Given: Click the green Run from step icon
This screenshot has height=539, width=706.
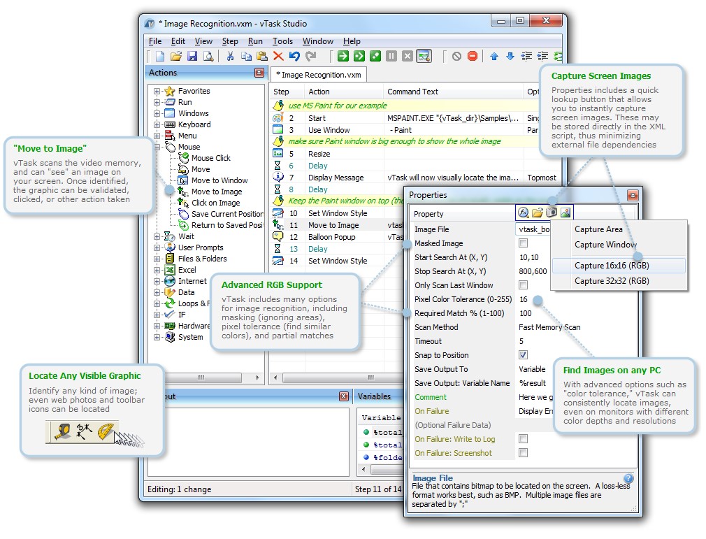Looking at the screenshot, I should coord(359,57).
